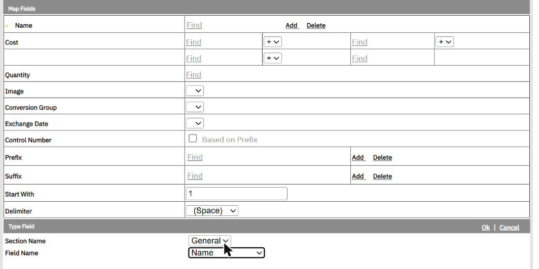Viewport: 539px width, 269px height.
Task: Click the Start With label
Action: 20,194
